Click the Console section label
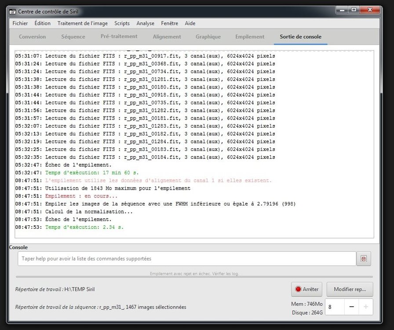The height and width of the screenshot is (330, 394). (x=18, y=247)
